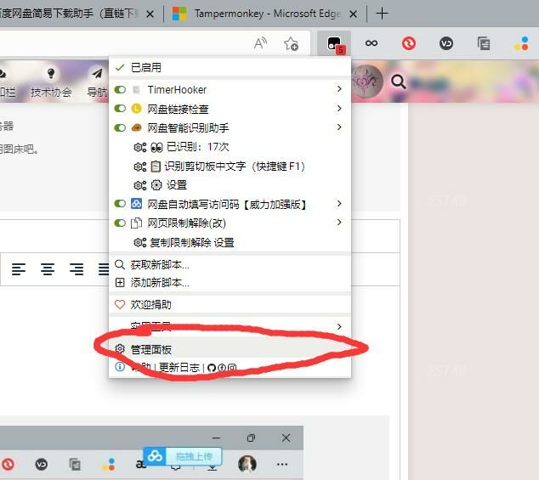The width and height of the screenshot is (539, 480).
Task: Add page to favorites with star icon
Action: click(x=291, y=43)
